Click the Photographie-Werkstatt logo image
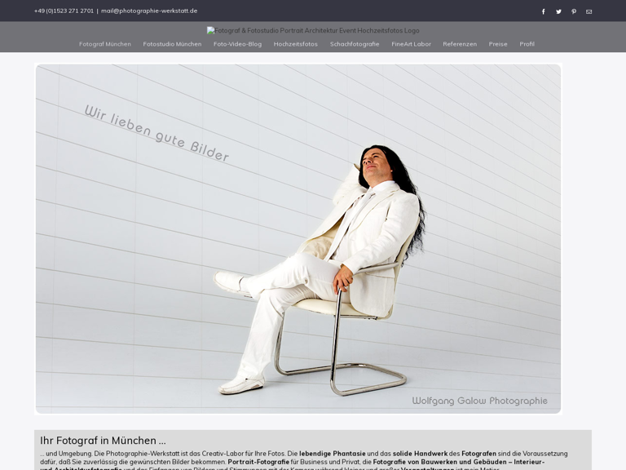 (313, 30)
